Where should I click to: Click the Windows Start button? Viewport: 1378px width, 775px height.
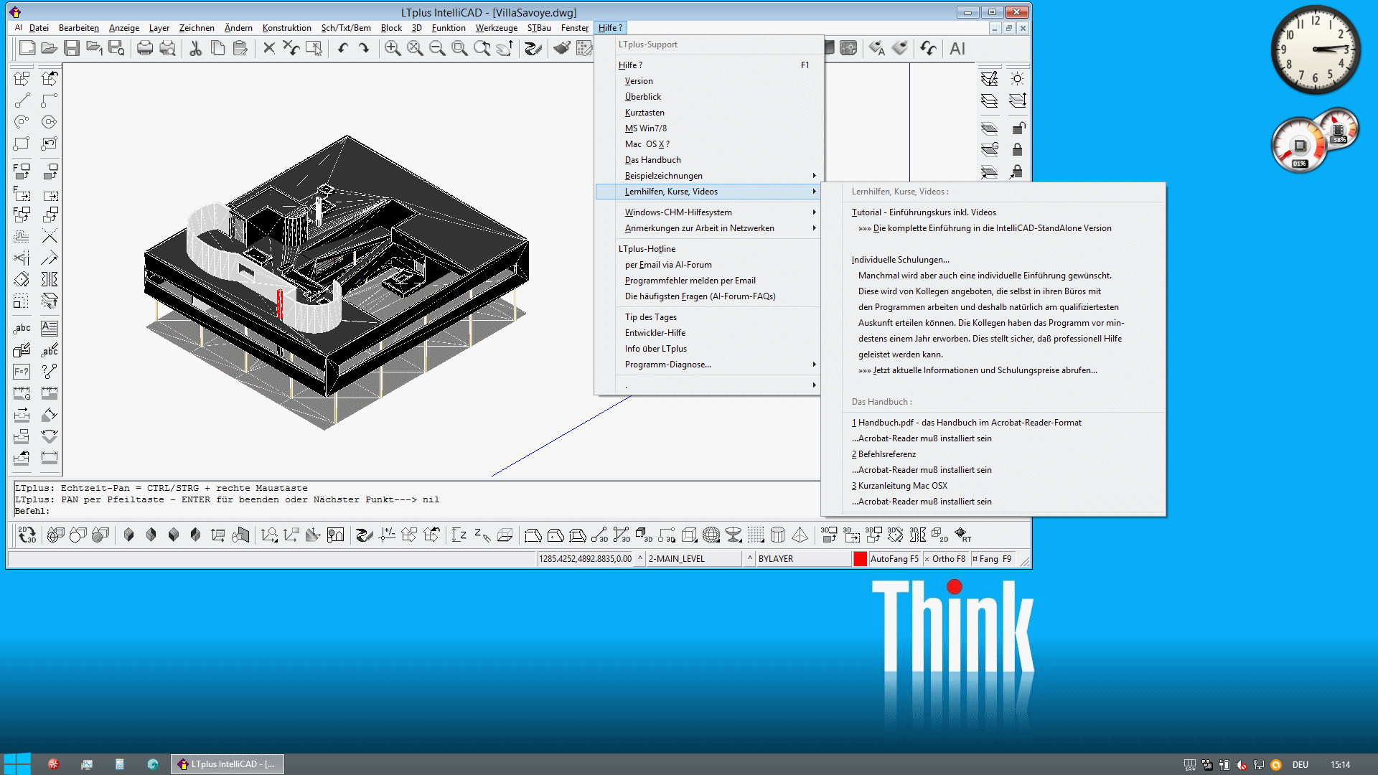[x=17, y=764]
